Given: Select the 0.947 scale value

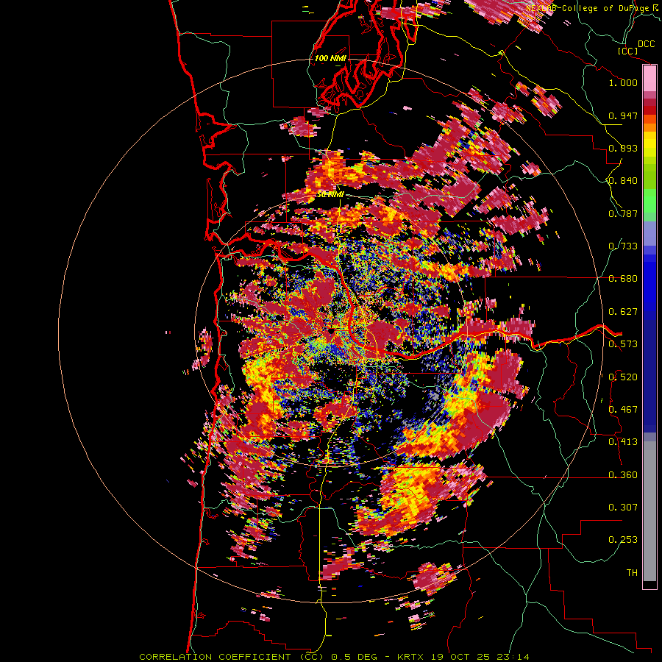Looking at the screenshot, I should (623, 115).
